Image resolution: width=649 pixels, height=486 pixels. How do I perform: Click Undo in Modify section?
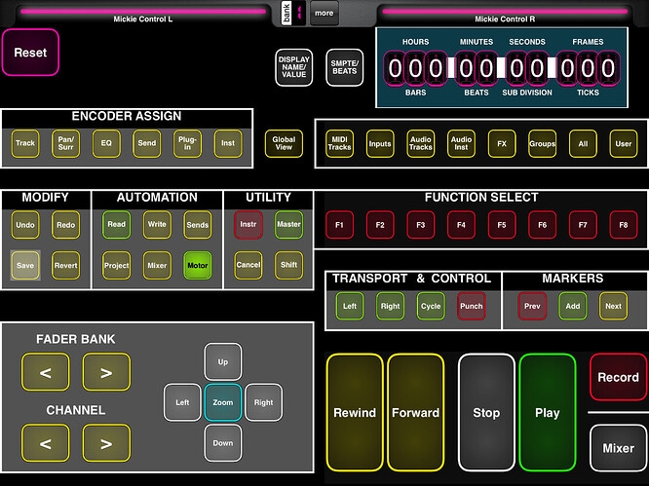point(25,225)
